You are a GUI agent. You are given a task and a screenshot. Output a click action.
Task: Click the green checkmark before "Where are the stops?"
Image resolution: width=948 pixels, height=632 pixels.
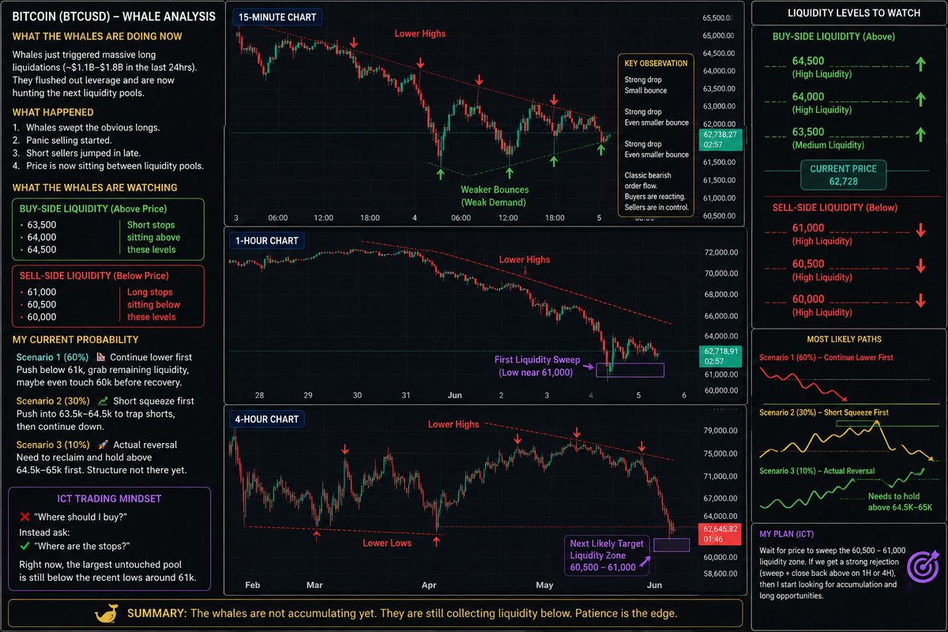pos(24,548)
